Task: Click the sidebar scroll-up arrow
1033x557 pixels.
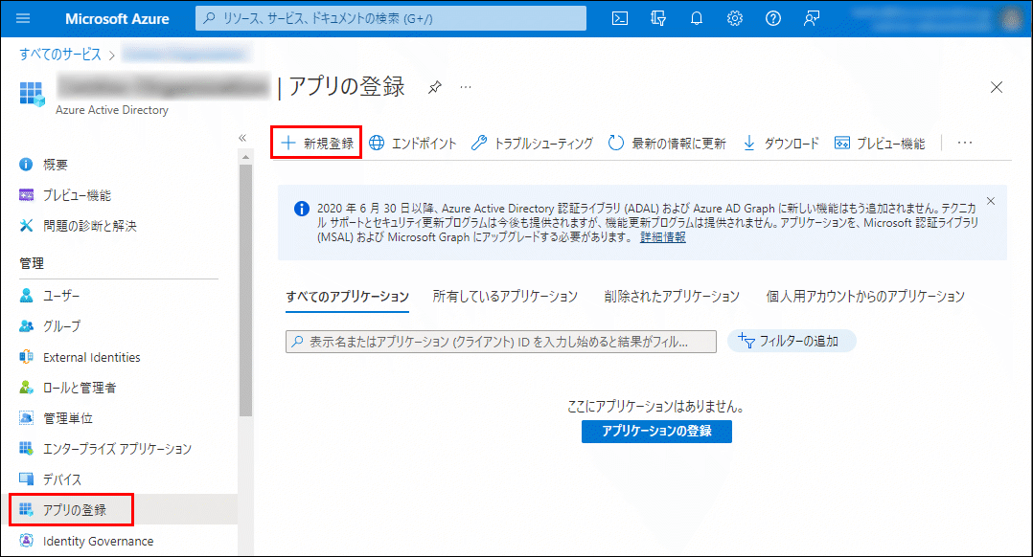Action: point(245,157)
